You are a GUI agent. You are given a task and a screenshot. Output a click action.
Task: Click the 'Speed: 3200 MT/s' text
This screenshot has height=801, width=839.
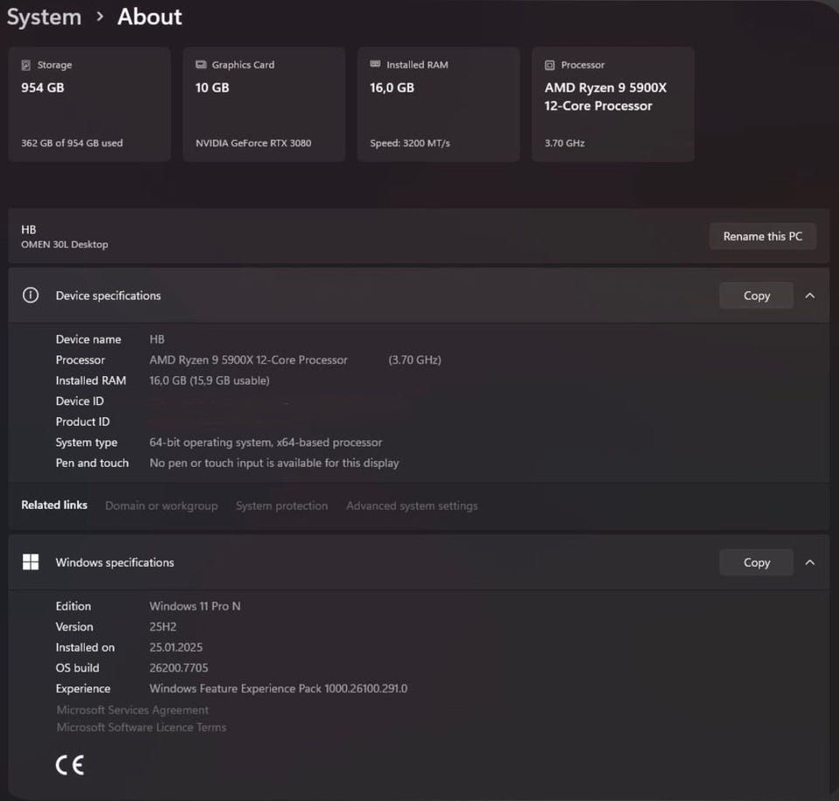coord(410,143)
